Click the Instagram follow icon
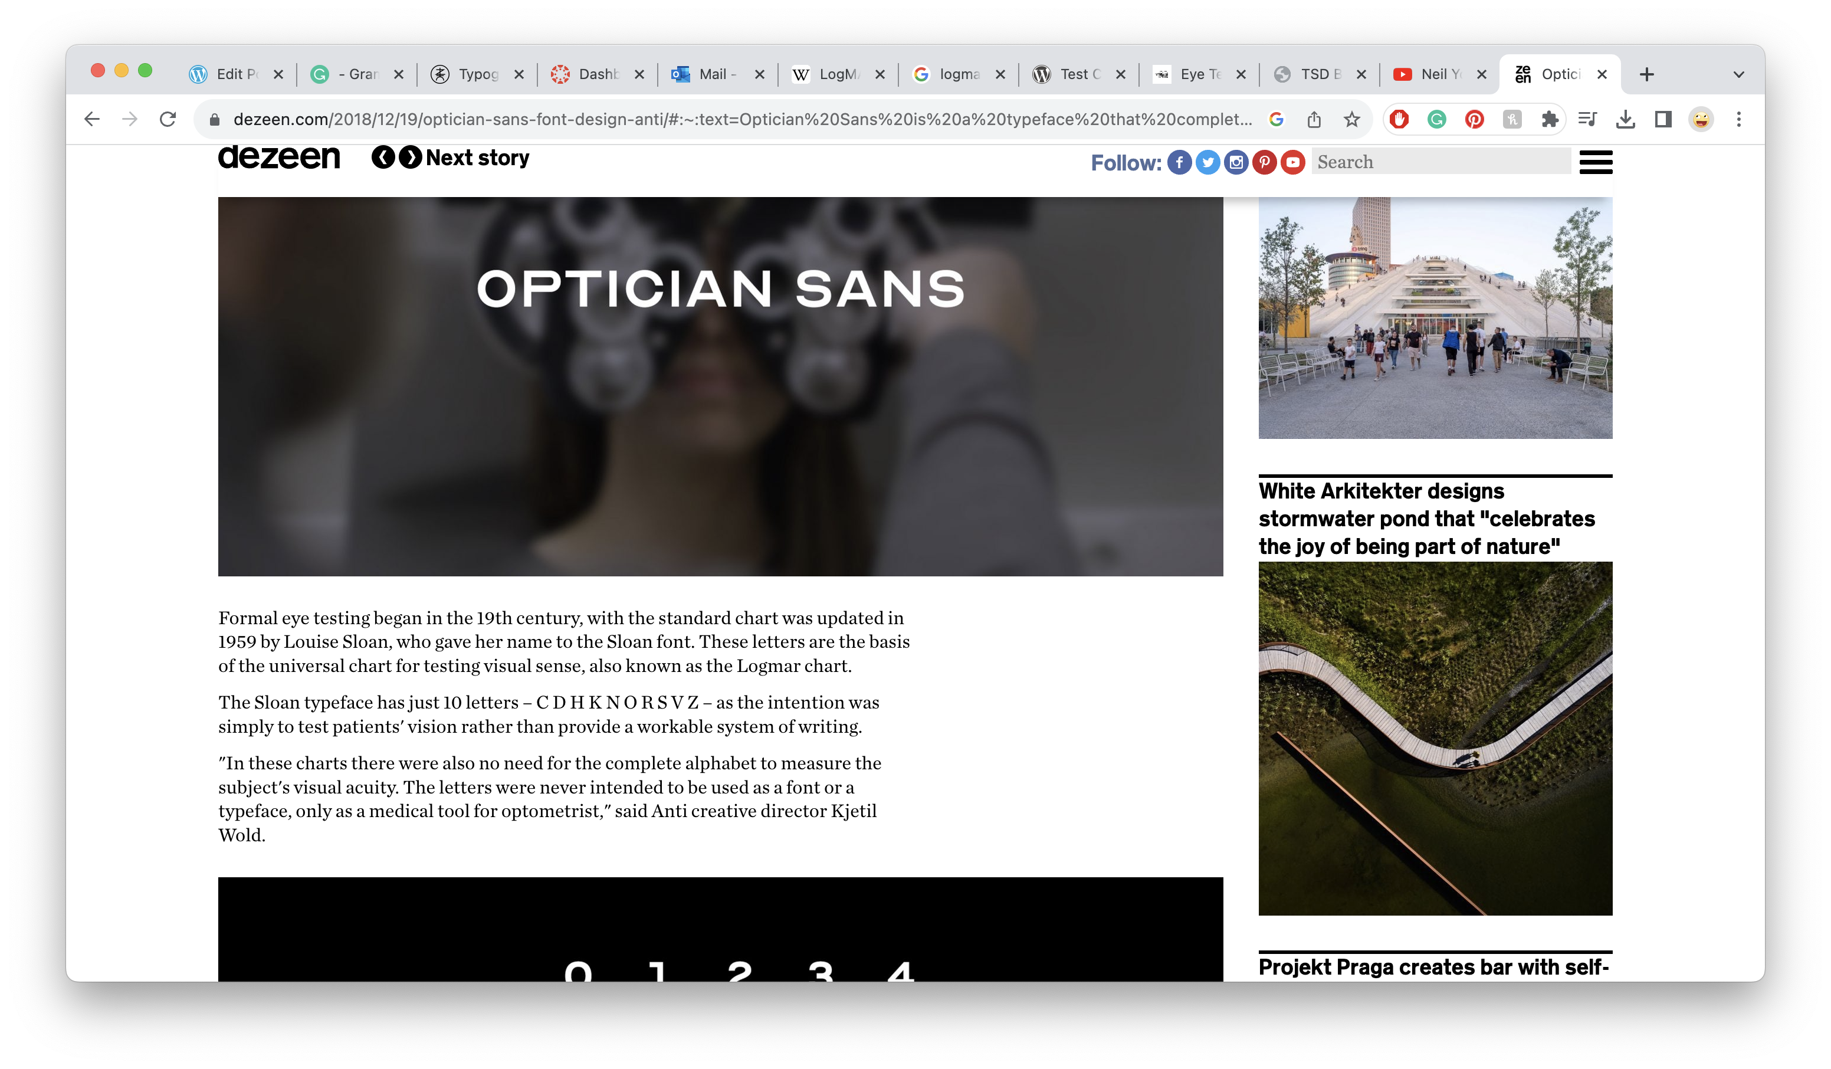The image size is (1831, 1069). 1235,162
